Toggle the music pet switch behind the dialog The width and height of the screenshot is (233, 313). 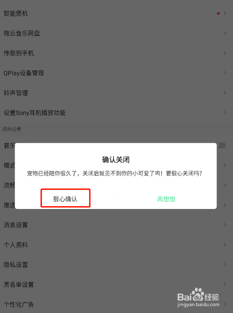pyautogui.click(x=222, y=146)
